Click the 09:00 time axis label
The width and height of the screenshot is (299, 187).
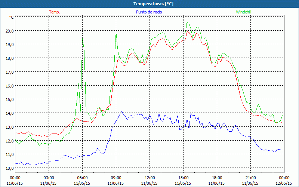116,178
